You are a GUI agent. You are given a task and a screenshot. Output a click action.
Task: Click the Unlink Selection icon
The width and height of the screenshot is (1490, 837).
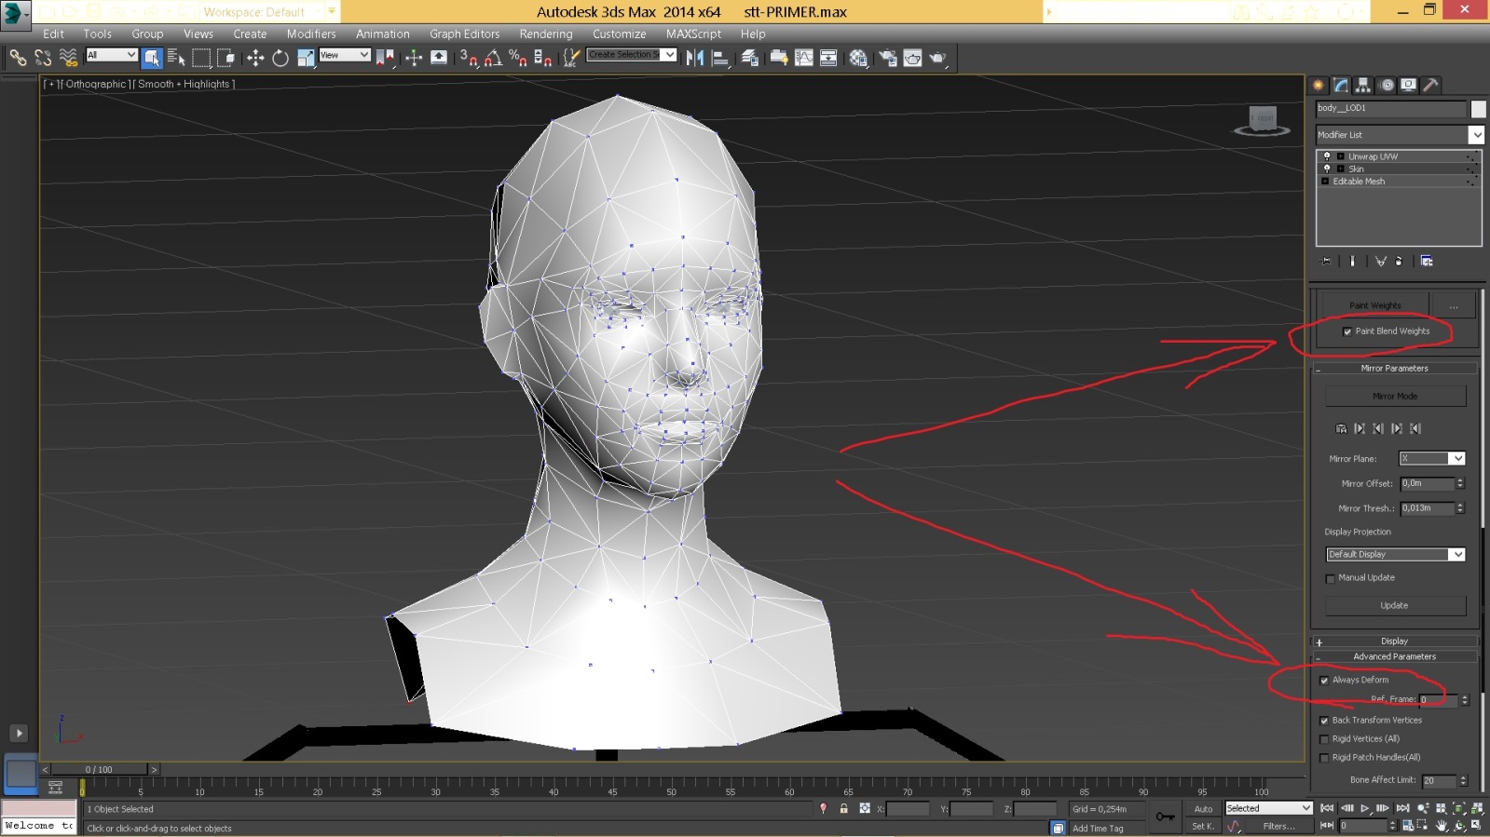tap(43, 58)
